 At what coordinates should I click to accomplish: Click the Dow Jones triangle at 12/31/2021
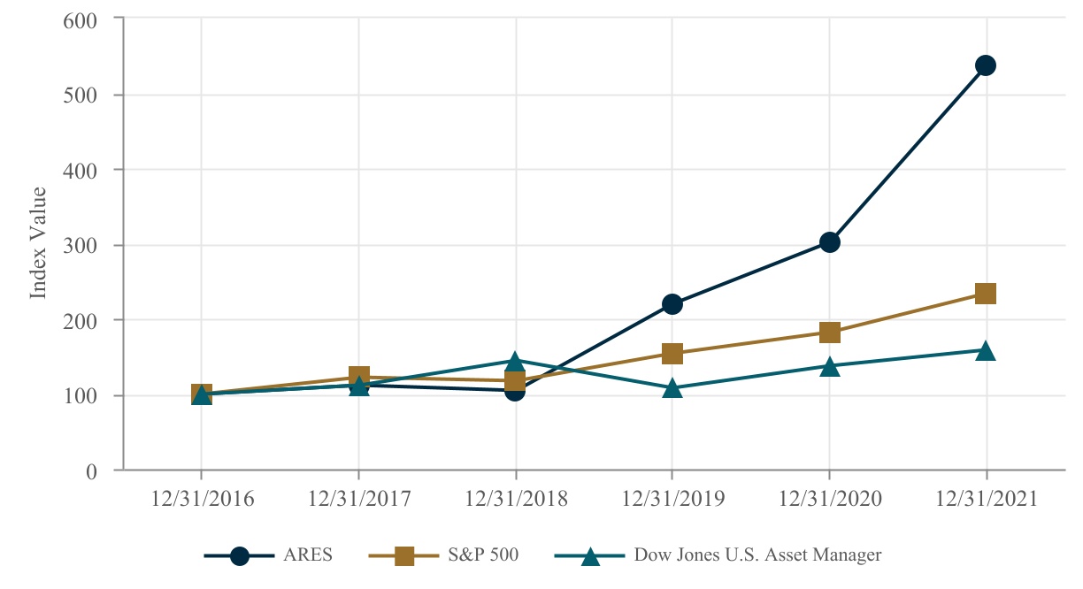click(986, 351)
